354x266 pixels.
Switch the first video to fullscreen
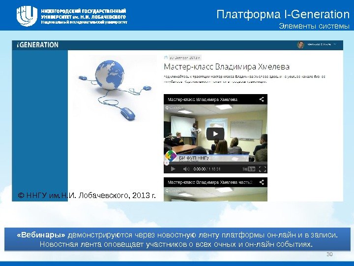[263, 169]
